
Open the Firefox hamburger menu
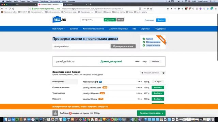216,8
